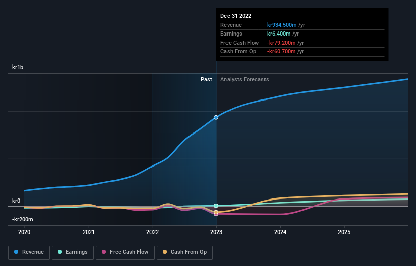Click the Revenue row label in tooltip

pyautogui.click(x=231, y=25)
